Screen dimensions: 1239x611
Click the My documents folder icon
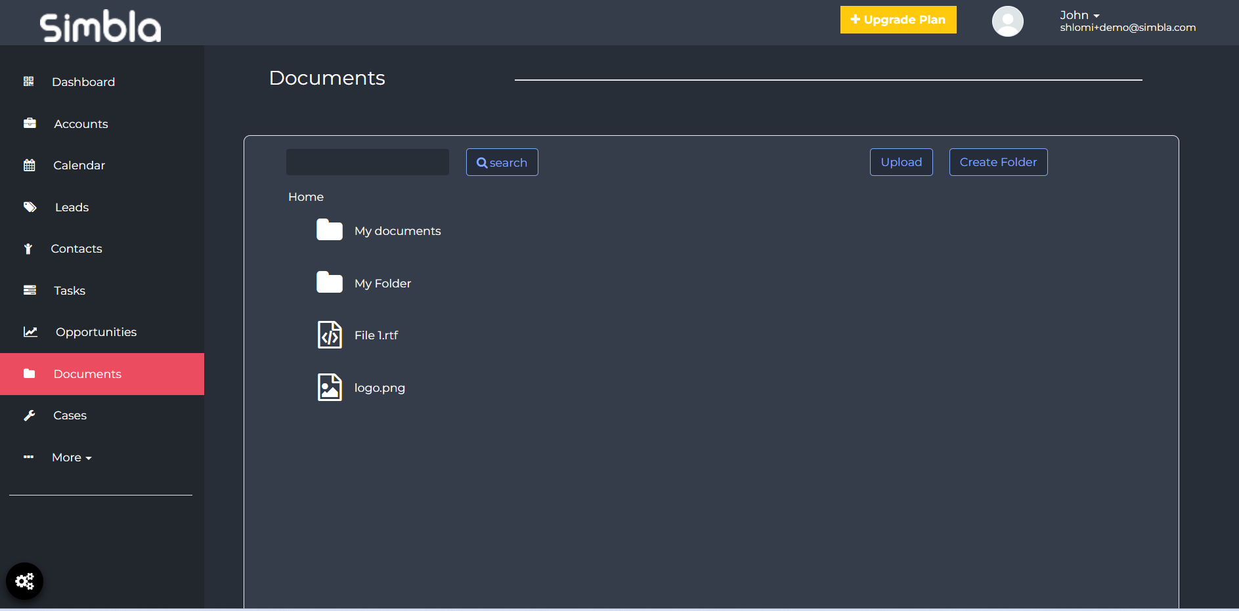click(x=330, y=230)
